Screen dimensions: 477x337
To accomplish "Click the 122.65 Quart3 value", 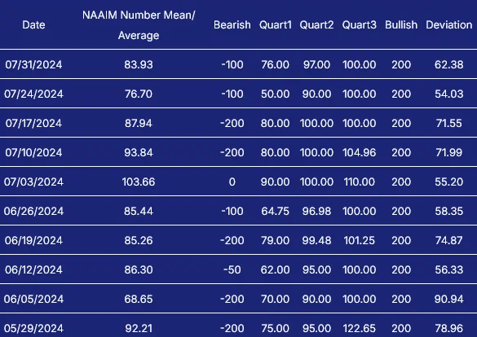I will click(359, 328).
